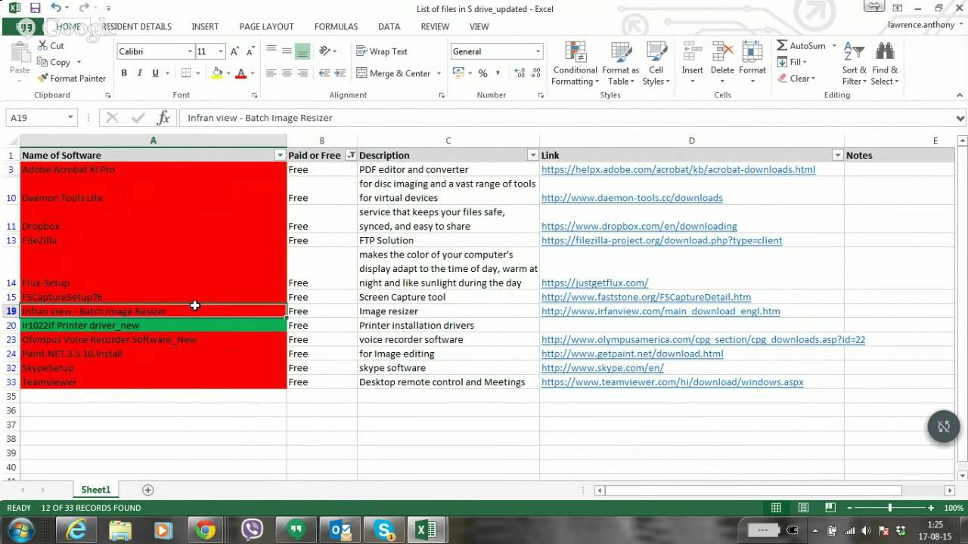Viewport: 968px width, 544px height.
Task: Click the Format Painter tool
Action: 72,79
